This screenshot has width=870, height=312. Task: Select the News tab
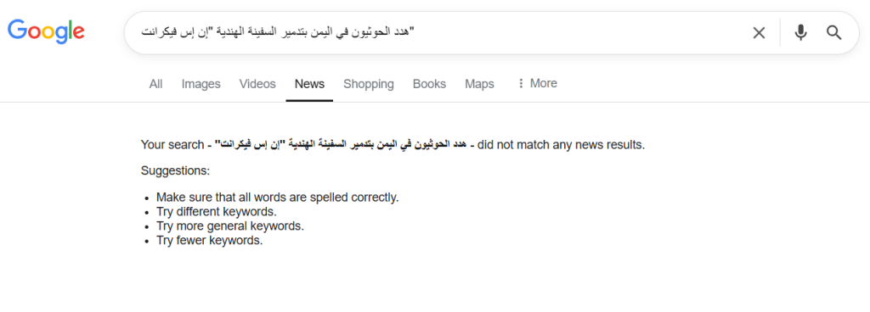[x=309, y=84]
